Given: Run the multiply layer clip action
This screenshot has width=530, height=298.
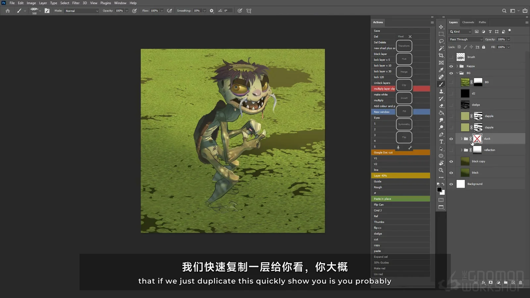Looking at the screenshot, I should pyautogui.click(x=400, y=89).
